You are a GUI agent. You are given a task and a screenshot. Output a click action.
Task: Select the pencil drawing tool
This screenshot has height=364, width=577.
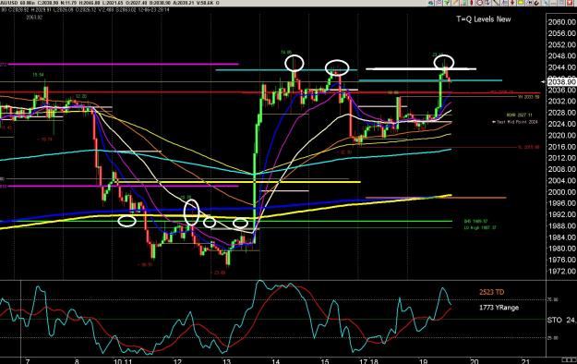pyautogui.click(x=455, y=3)
